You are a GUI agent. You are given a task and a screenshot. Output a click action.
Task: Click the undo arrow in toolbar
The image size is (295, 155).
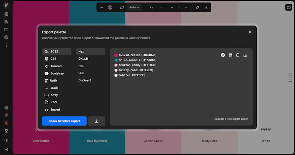coord(151,7)
